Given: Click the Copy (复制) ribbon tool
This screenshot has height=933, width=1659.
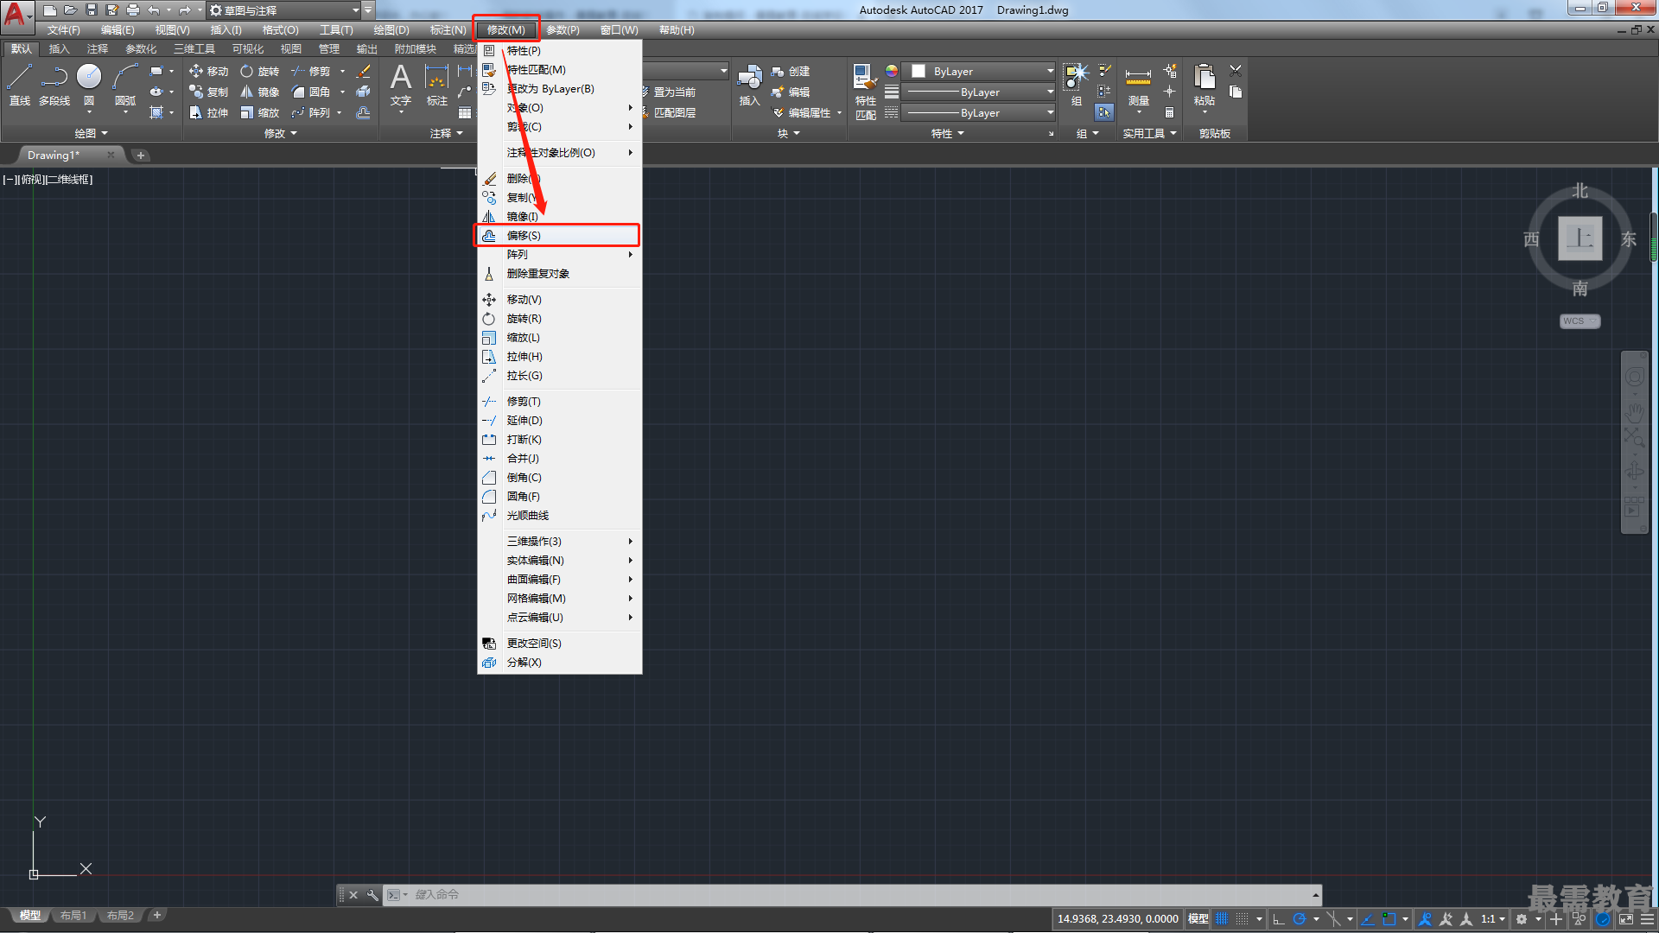Looking at the screenshot, I should coord(208,92).
